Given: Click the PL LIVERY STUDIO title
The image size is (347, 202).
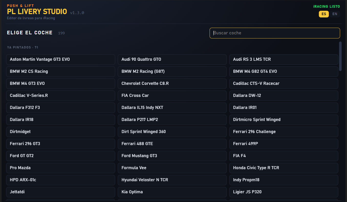Looking at the screenshot, I should tap(37, 12).
